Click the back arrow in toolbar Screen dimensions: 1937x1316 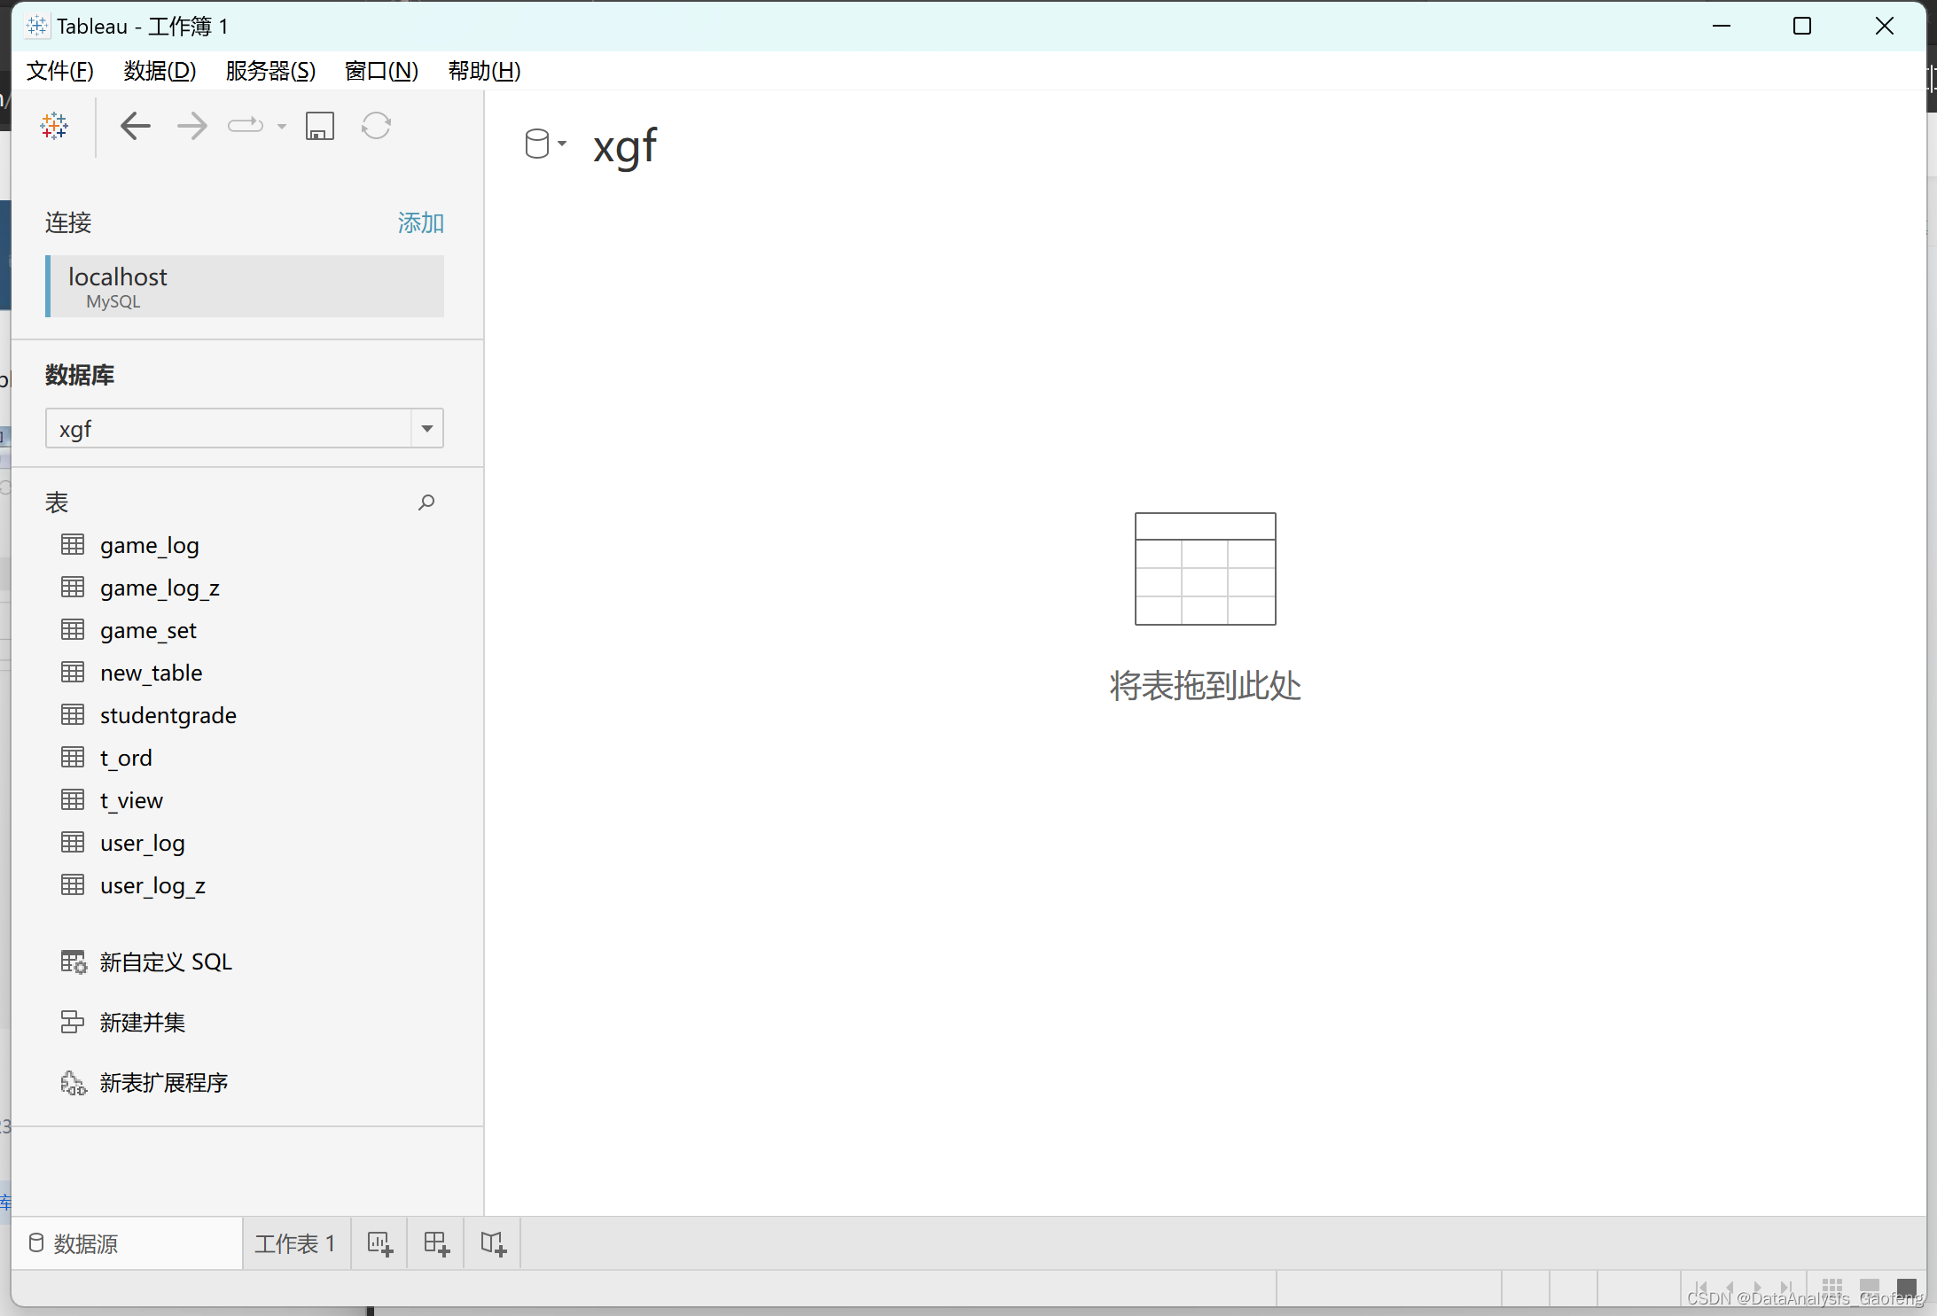[x=135, y=126]
